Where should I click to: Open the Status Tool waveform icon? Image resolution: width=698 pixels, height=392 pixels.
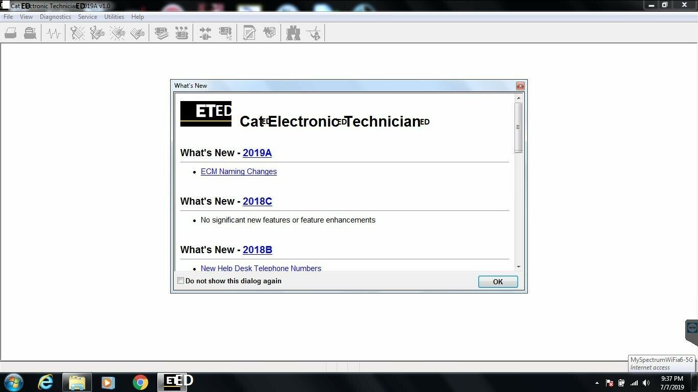click(x=54, y=34)
